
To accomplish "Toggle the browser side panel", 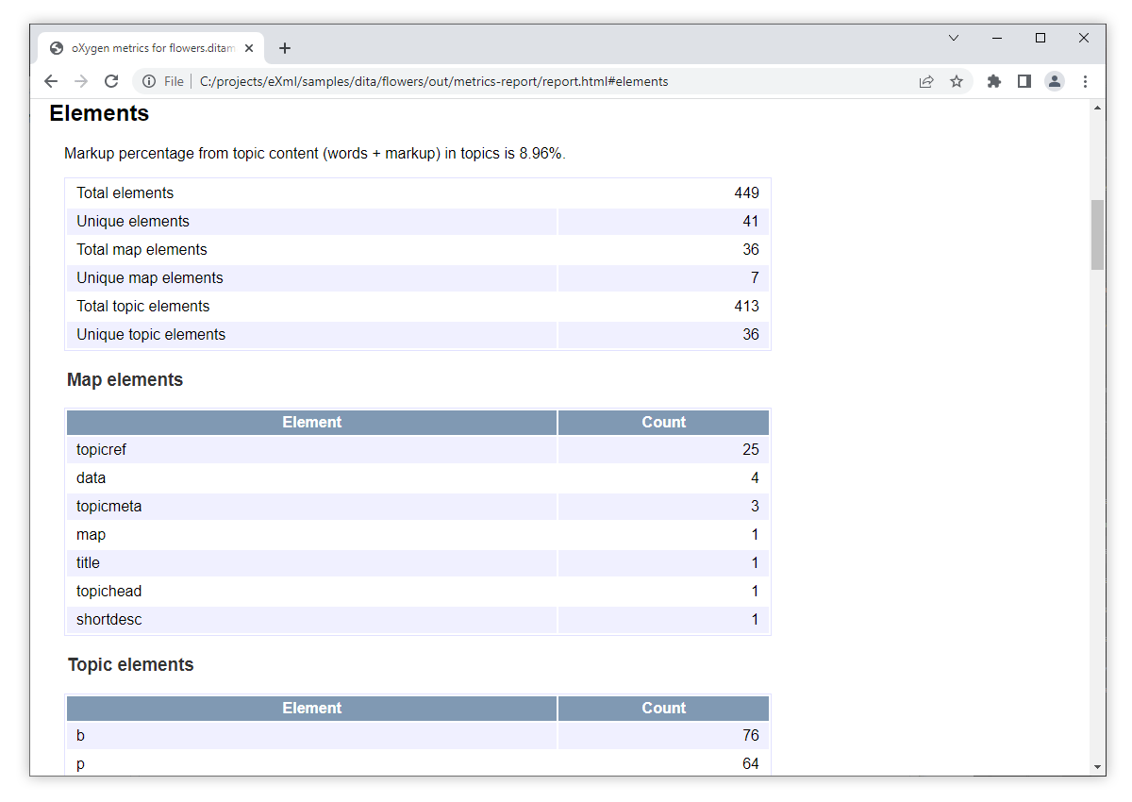I will 1024,81.
